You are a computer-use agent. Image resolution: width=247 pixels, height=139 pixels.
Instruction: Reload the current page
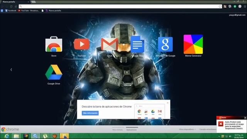(x=11, y=7)
